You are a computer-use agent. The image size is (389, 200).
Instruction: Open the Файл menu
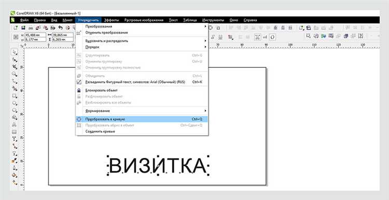[x=24, y=20]
